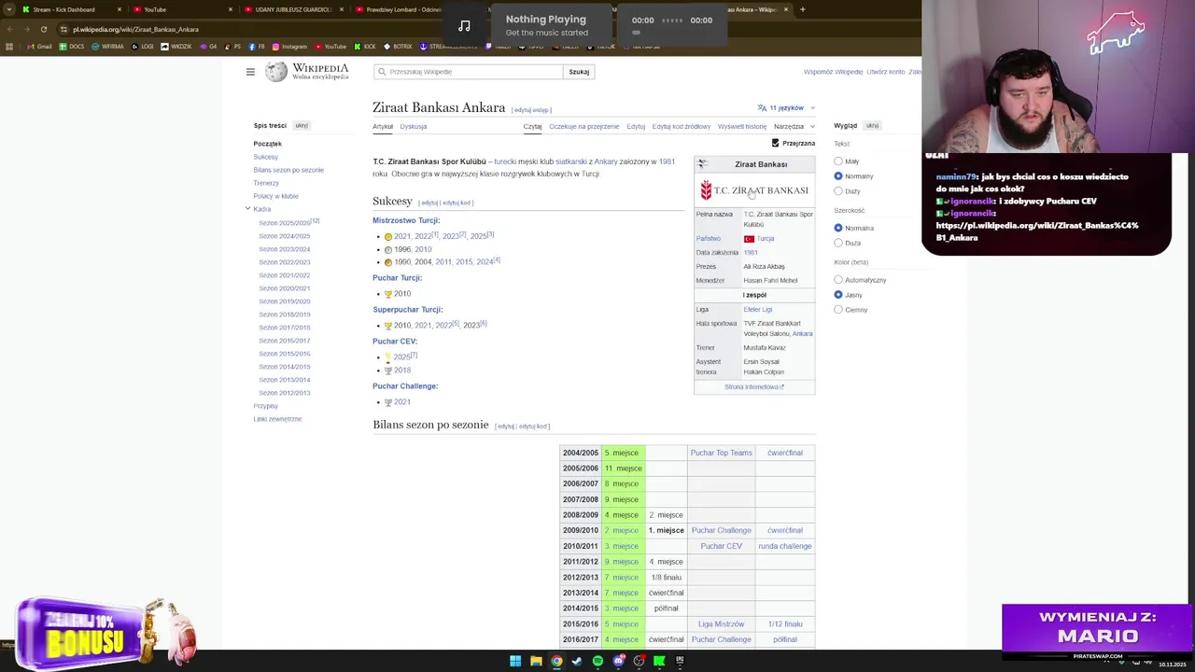Image resolution: width=1195 pixels, height=672 pixels.
Task: Open the Narzędzia tools dropdown
Action: point(794,126)
